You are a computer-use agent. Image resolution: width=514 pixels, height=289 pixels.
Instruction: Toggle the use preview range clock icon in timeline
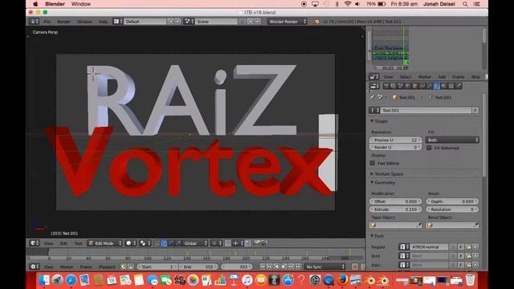124,267
